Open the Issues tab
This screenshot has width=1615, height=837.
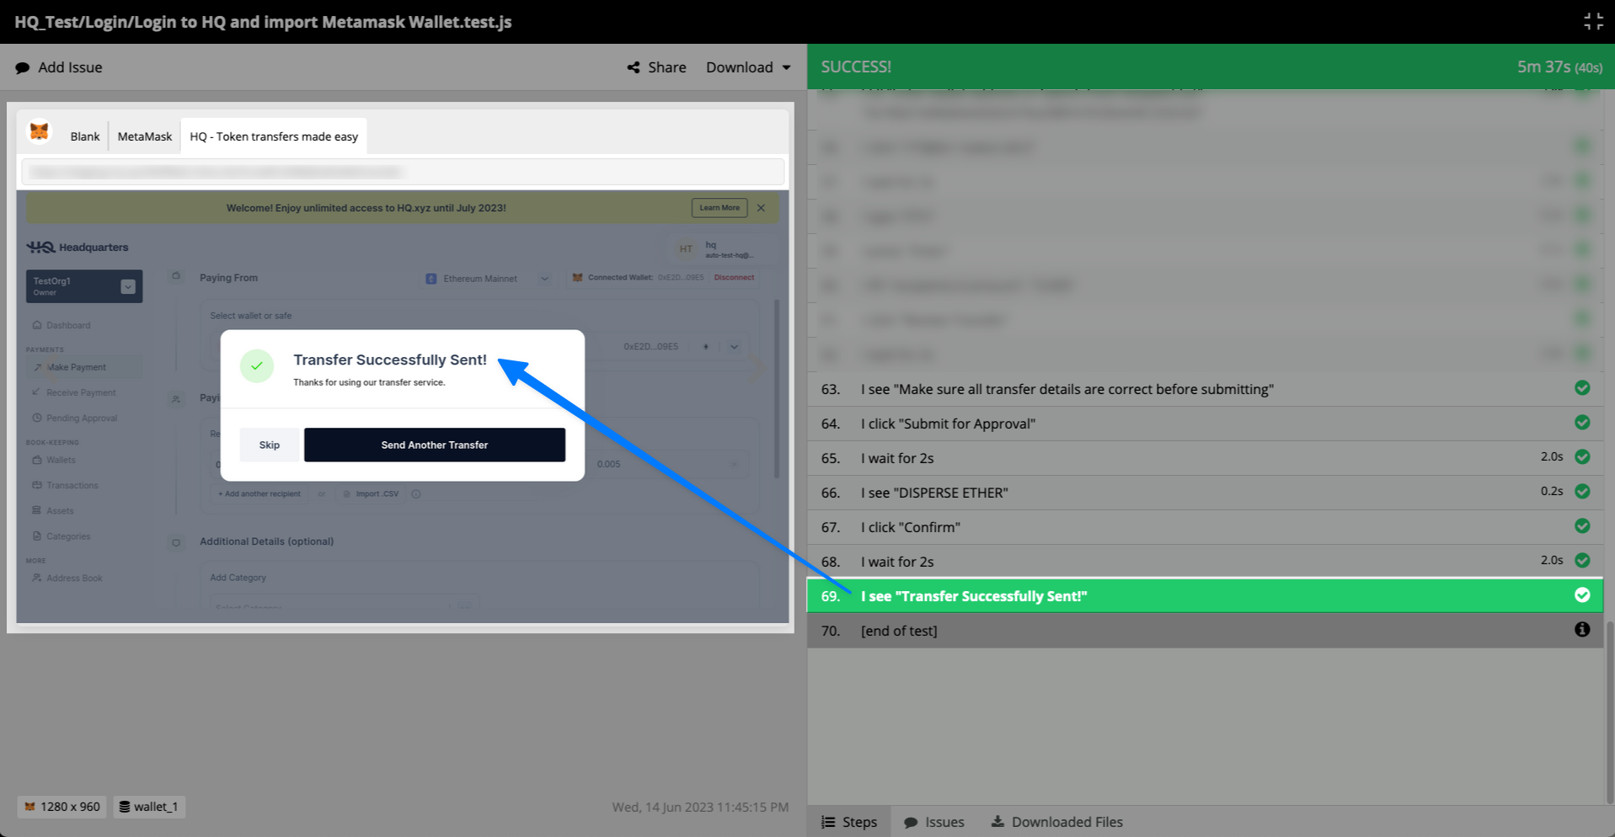click(934, 822)
